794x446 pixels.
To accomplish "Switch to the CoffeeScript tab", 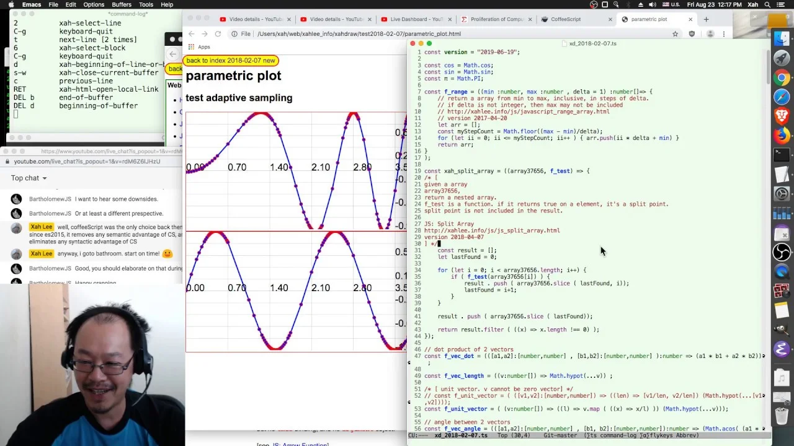I will click(x=565, y=19).
